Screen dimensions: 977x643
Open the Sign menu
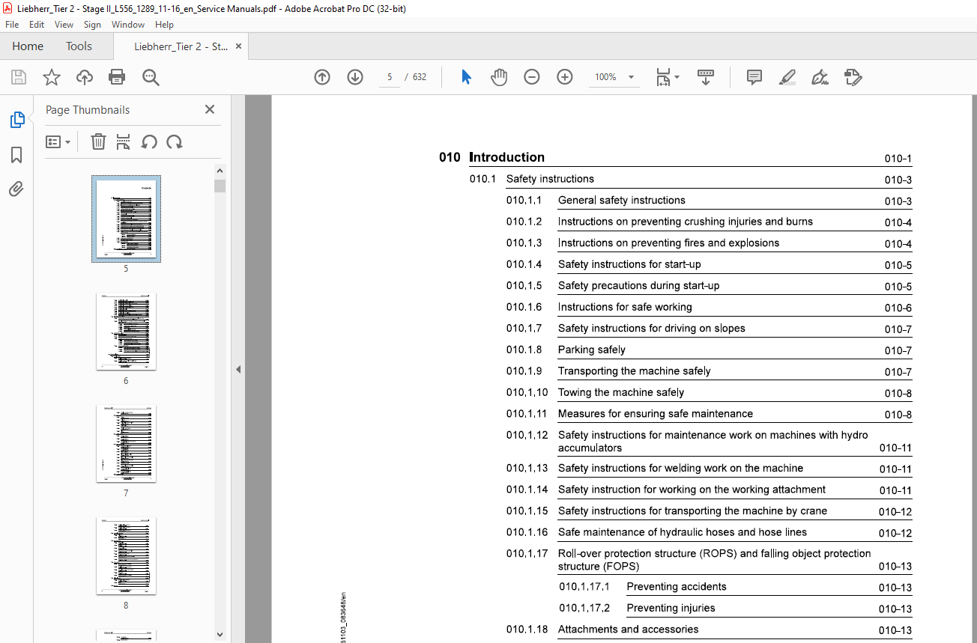(92, 25)
